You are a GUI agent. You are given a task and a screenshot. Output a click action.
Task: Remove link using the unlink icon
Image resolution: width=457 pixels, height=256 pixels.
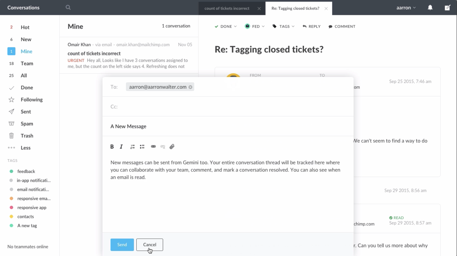(x=163, y=147)
